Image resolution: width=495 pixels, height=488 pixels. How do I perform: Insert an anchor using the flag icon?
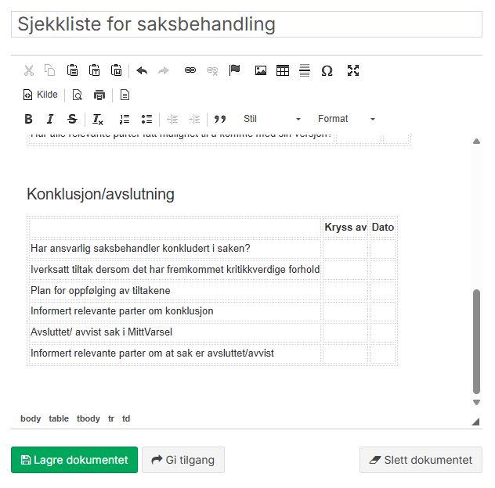[x=234, y=70]
